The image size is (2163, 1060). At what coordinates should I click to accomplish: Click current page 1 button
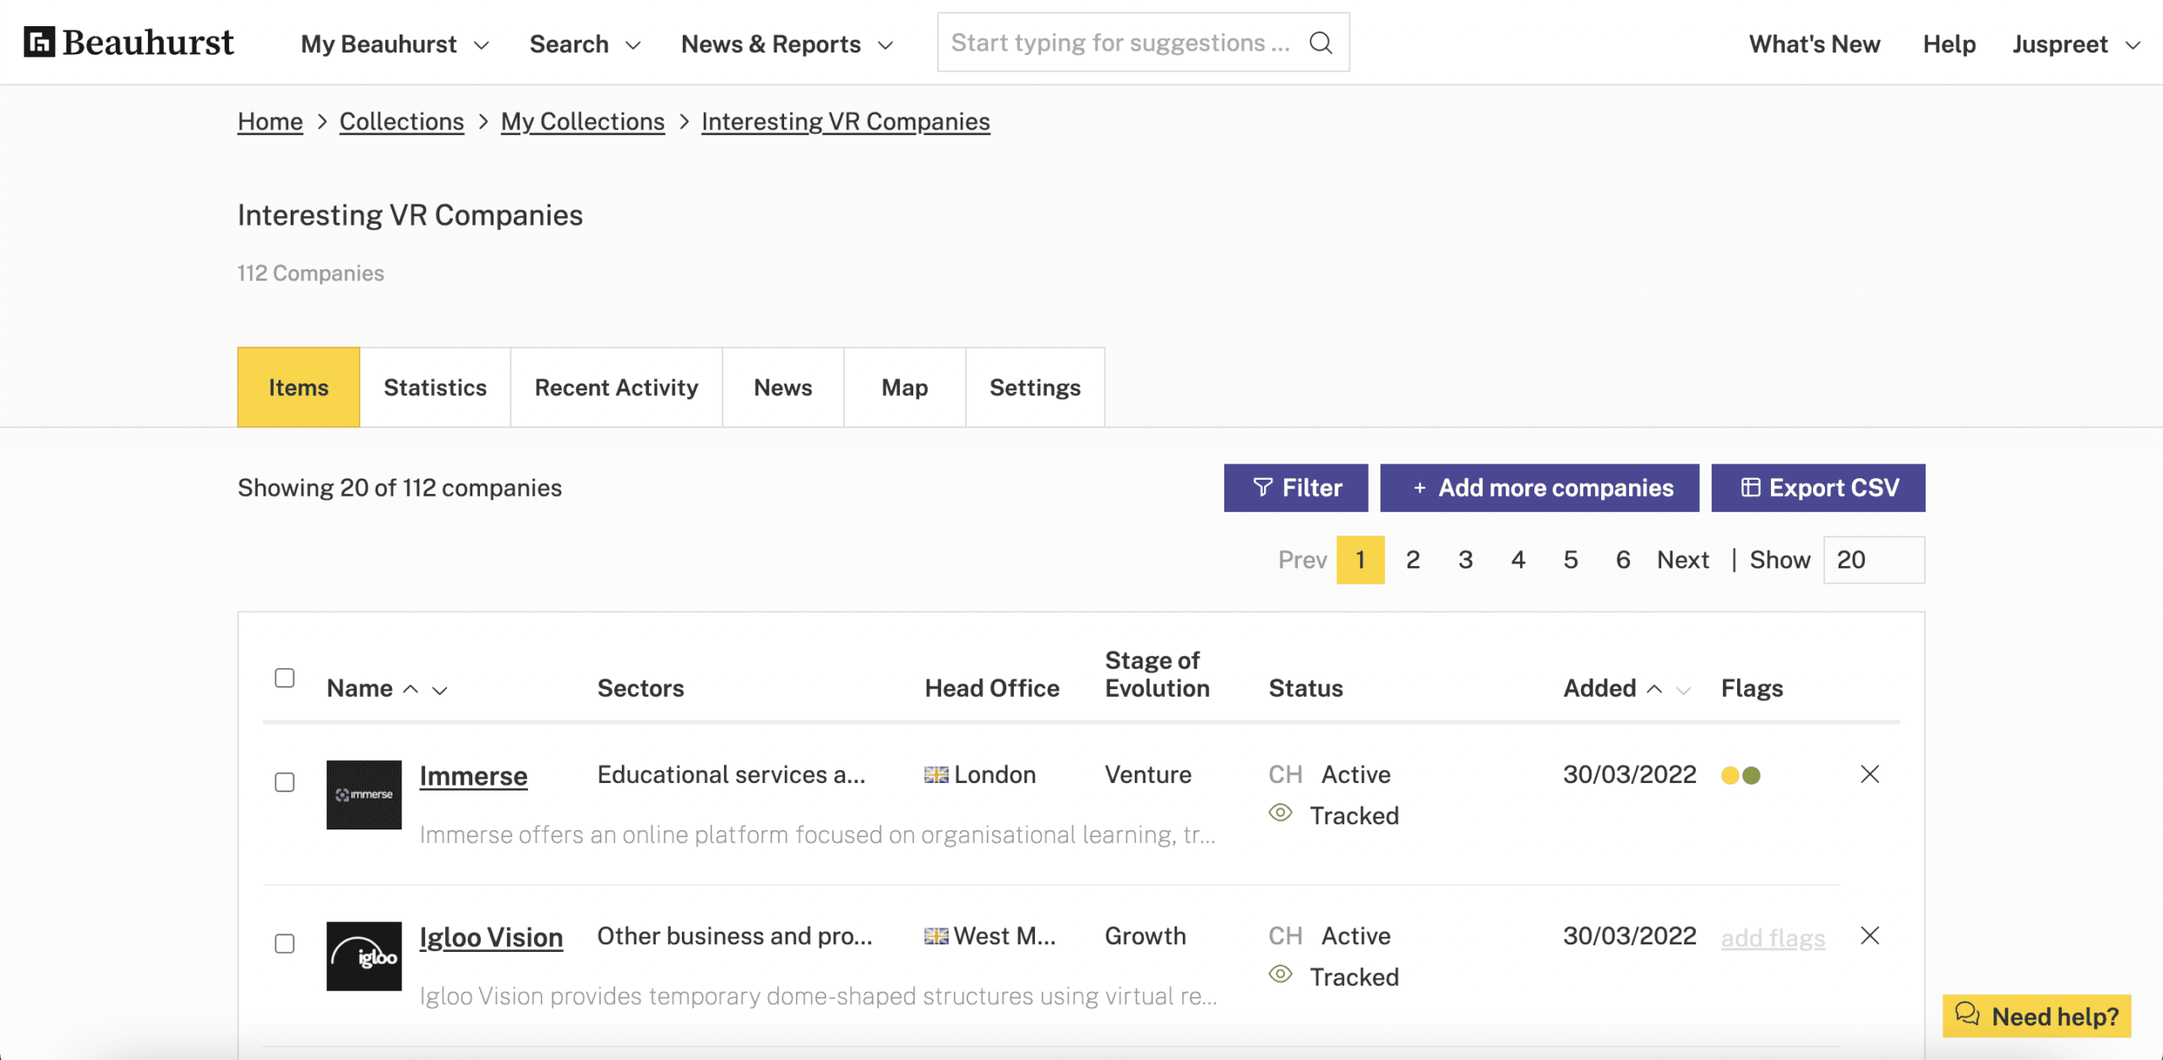click(1360, 559)
